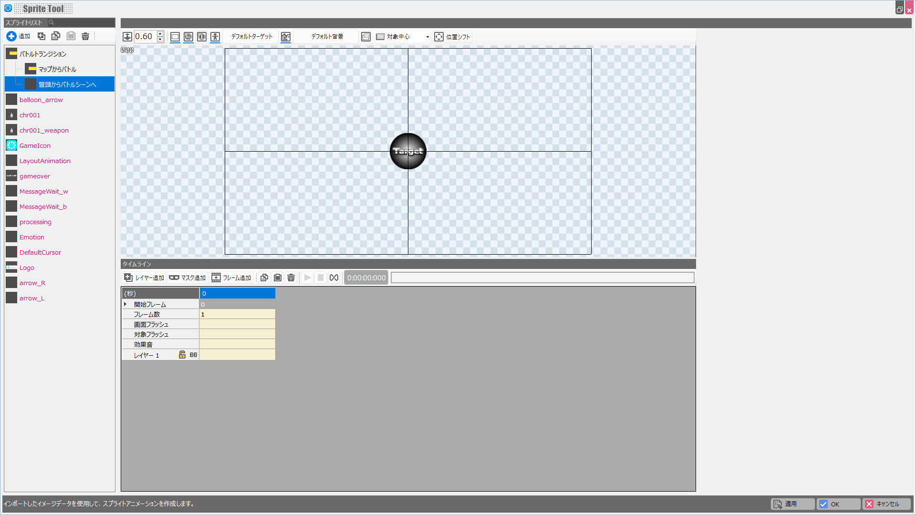
Task: Expand the 開始フレーム row arrow
Action: [x=125, y=304]
